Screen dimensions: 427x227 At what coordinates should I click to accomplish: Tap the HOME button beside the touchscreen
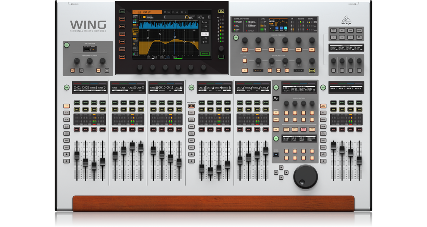click(x=122, y=11)
